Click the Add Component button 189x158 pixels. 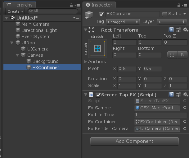[x=134, y=141]
